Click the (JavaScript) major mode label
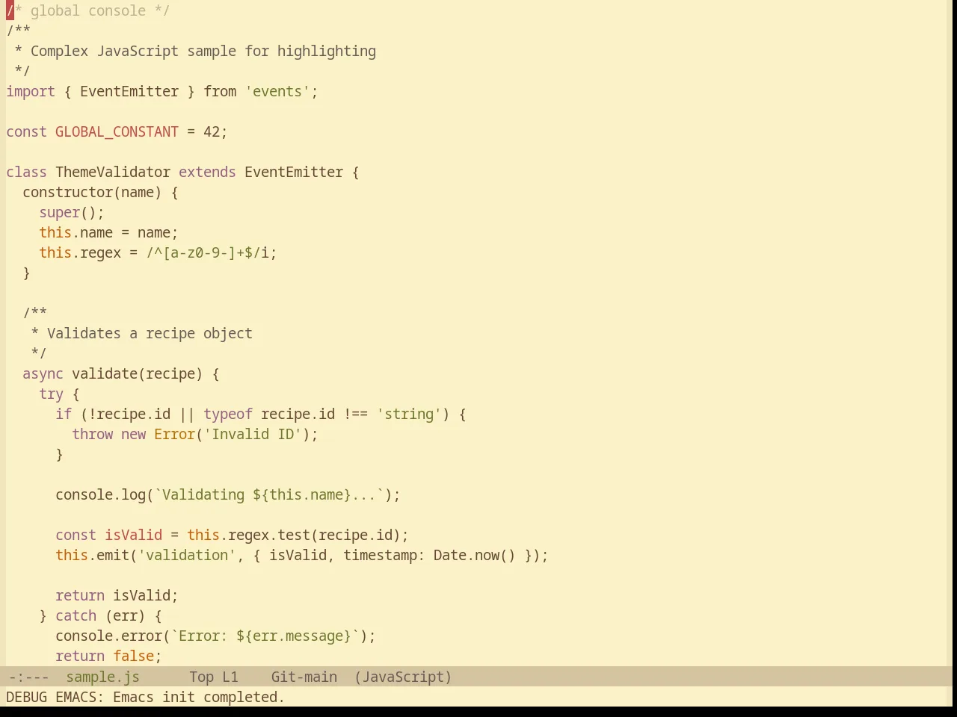Viewport: 957px width, 717px height. [403, 677]
